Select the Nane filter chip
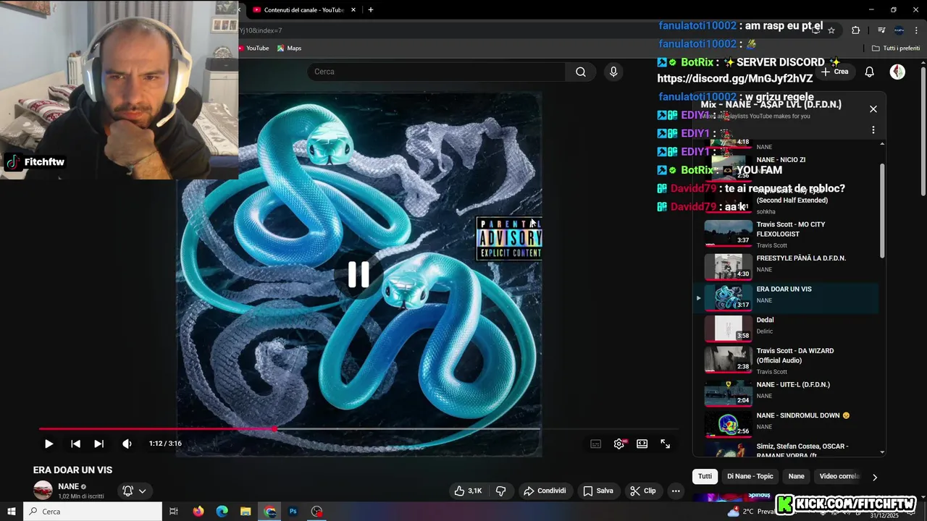This screenshot has width=927, height=521. pos(796,476)
